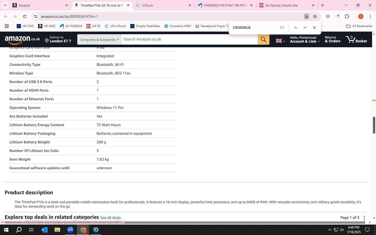Click Deliver to London E1 7
The height and width of the screenshot is (235, 376).
coord(58,39)
